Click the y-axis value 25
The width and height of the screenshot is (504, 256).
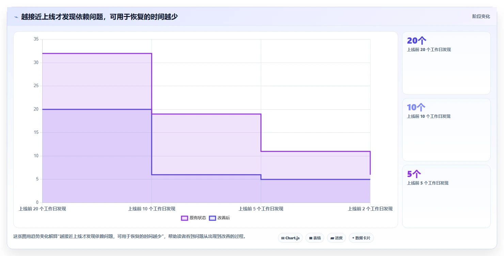tap(36, 86)
